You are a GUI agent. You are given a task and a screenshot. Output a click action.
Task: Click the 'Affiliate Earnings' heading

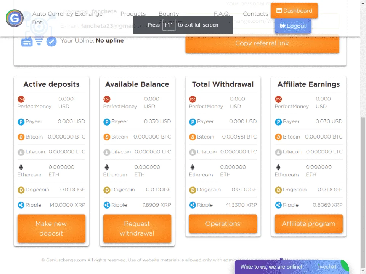pos(308,84)
